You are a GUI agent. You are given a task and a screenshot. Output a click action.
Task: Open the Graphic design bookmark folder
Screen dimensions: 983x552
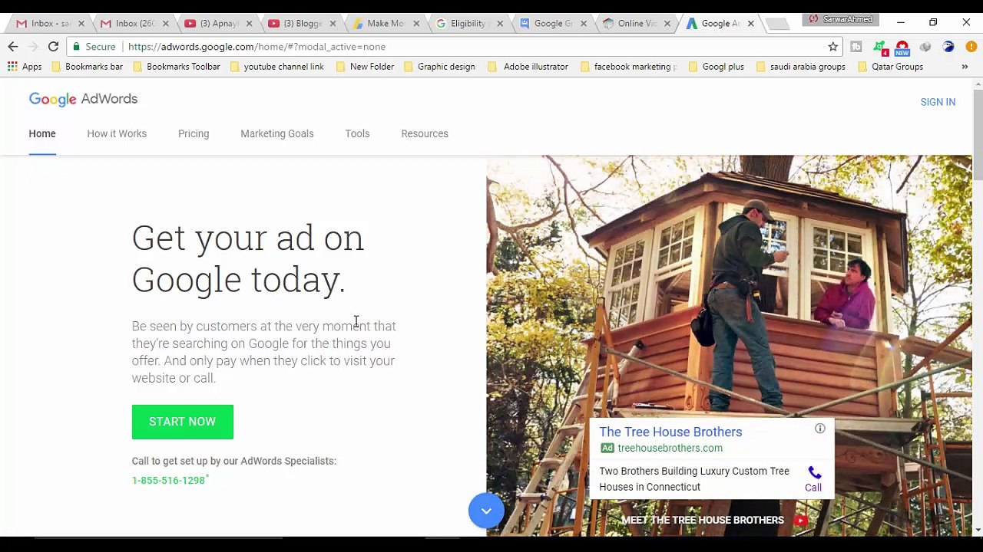[x=439, y=67]
